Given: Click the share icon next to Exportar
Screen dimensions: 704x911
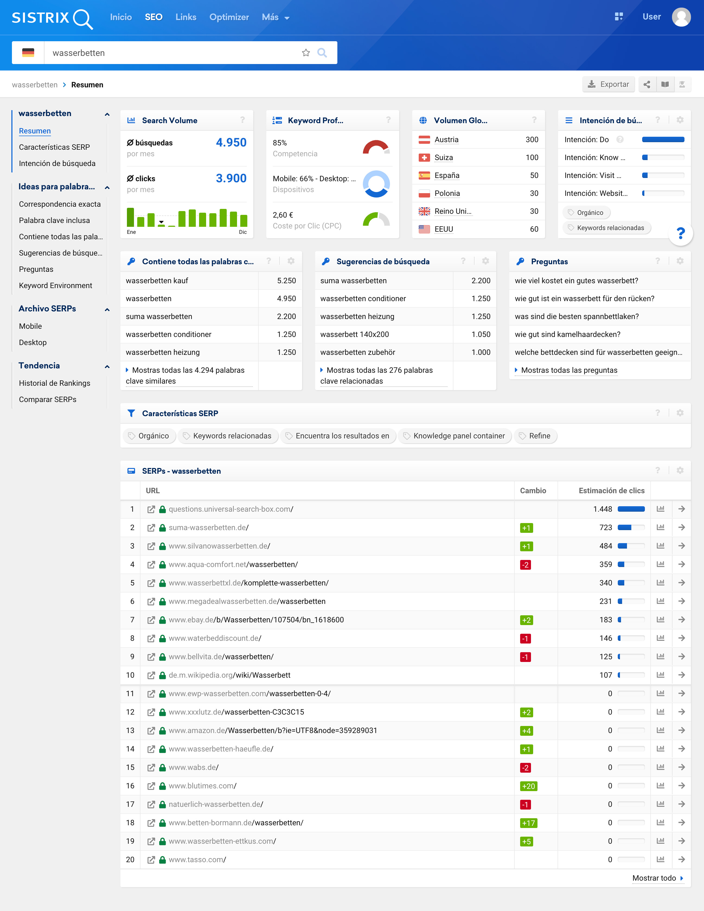Looking at the screenshot, I should [x=647, y=84].
